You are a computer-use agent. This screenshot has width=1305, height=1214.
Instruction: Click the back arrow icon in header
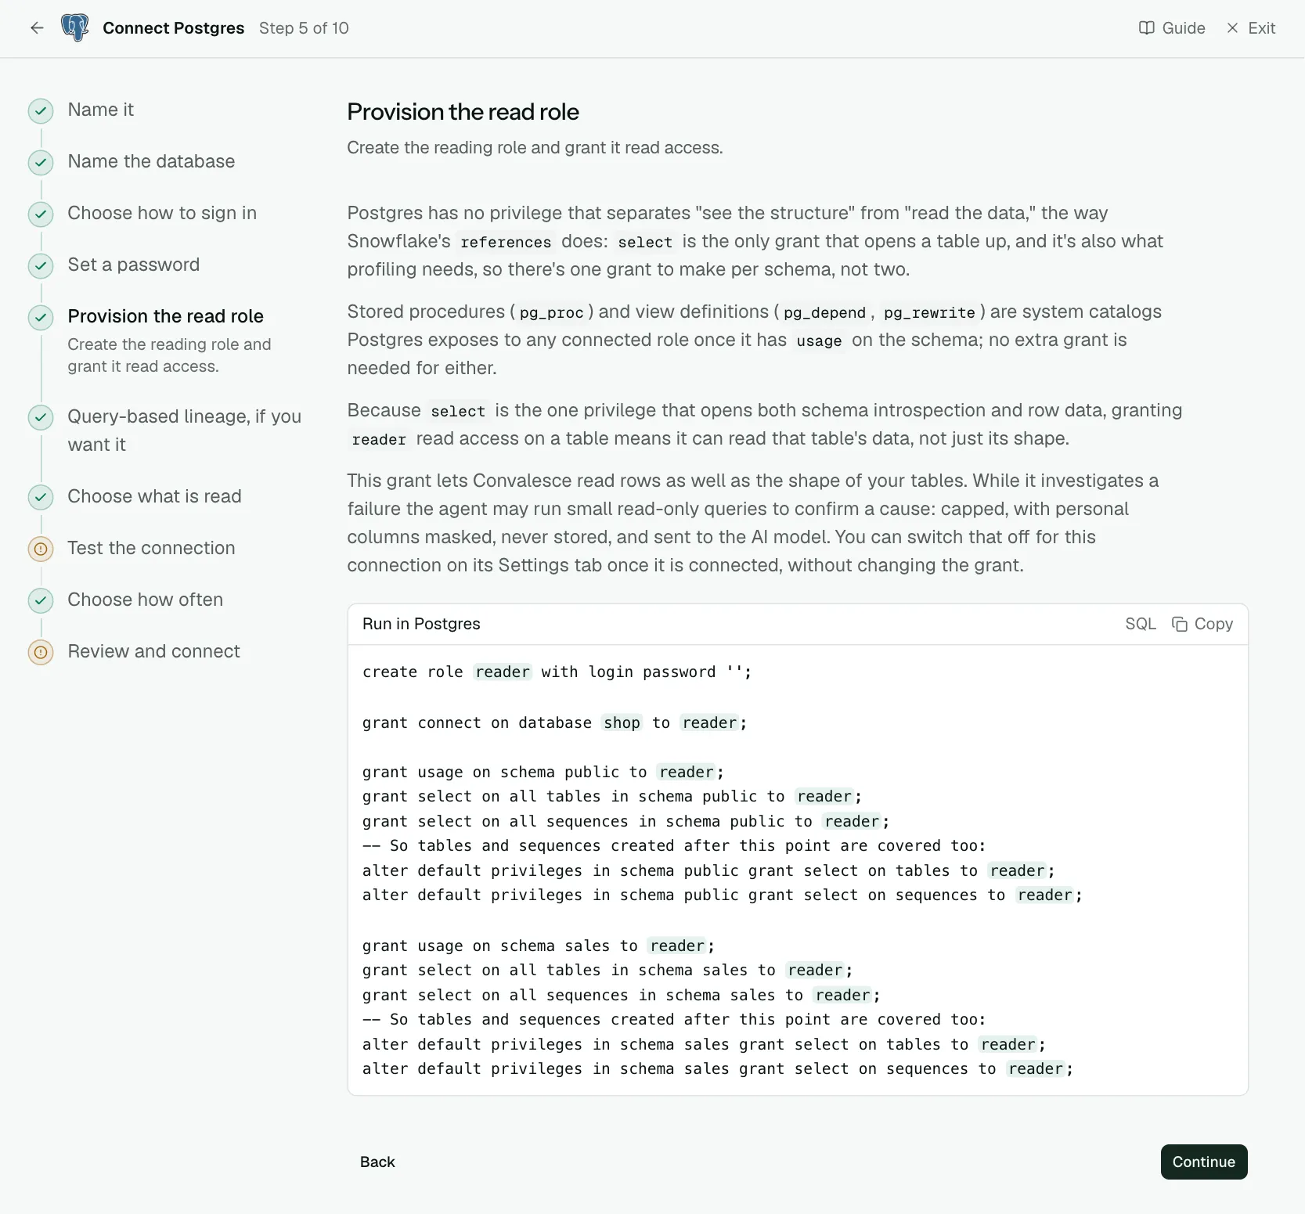point(37,28)
